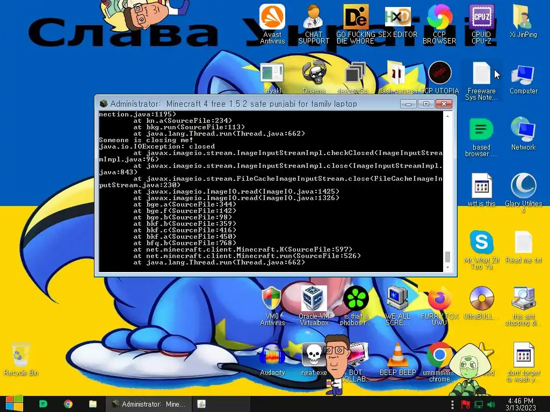Launch the Audacity desktop icon
Viewport: 550px width, 412px height.
tap(272, 359)
